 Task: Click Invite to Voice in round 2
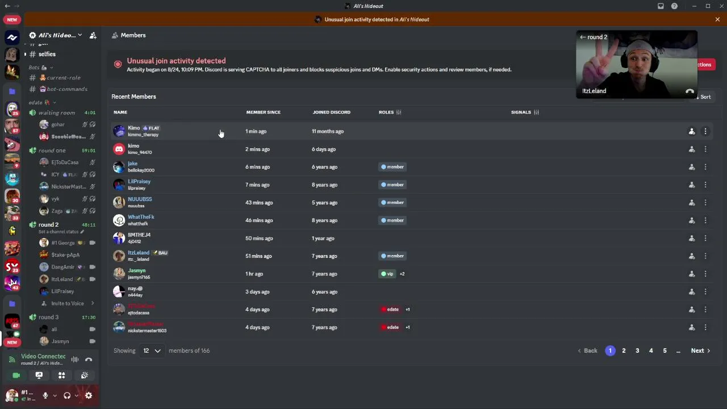click(67, 303)
